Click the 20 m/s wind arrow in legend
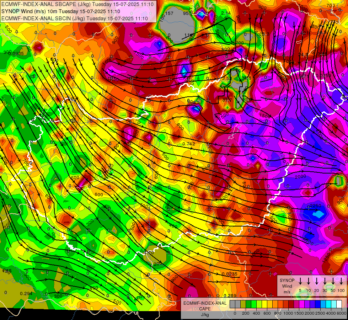 pos(317,281)
